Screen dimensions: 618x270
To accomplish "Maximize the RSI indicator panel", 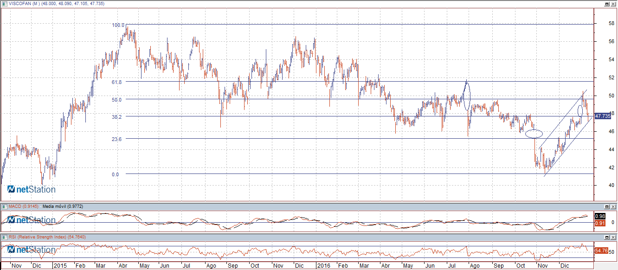I will point(606,237).
